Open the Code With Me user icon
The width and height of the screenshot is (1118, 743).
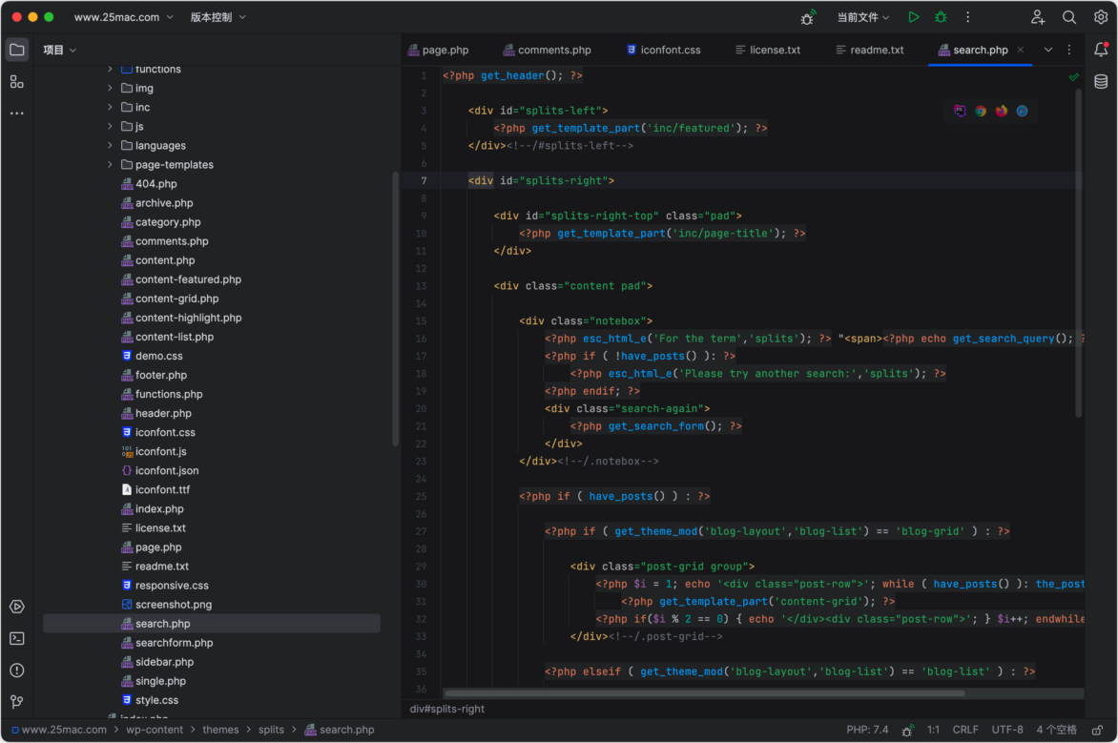pyautogui.click(x=1038, y=17)
